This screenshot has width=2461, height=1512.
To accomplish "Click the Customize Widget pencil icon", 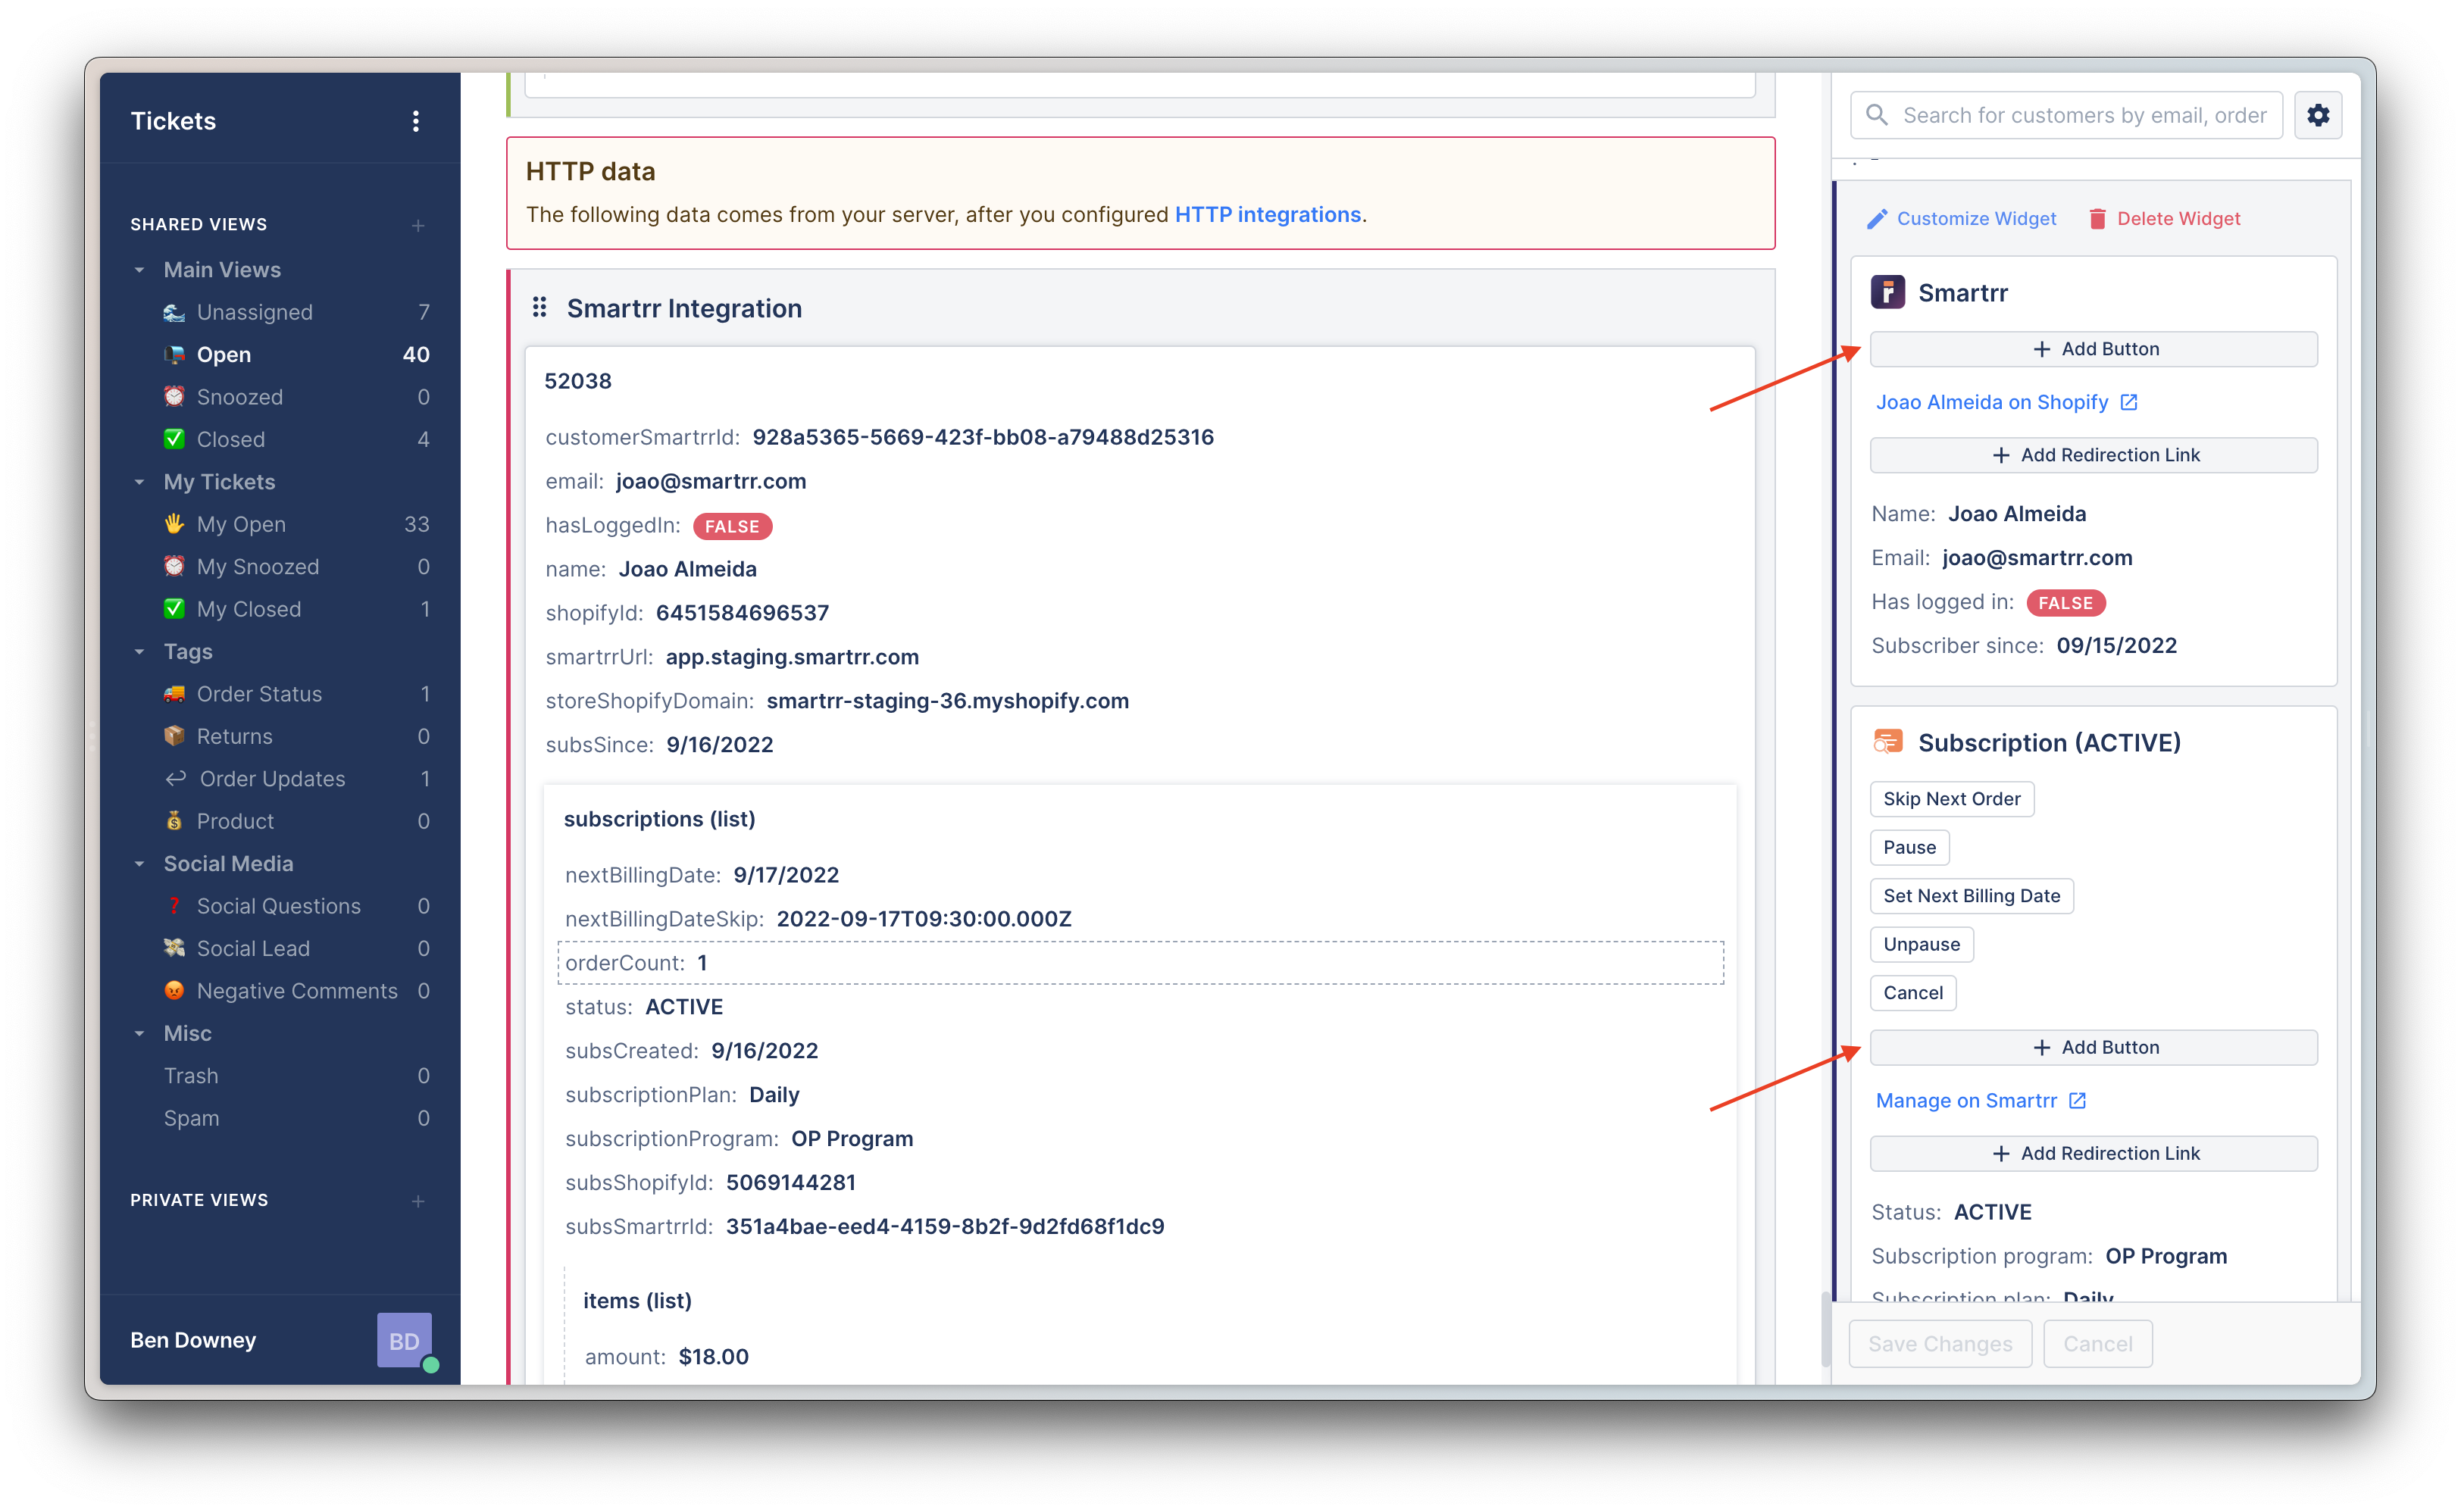I will point(1877,219).
